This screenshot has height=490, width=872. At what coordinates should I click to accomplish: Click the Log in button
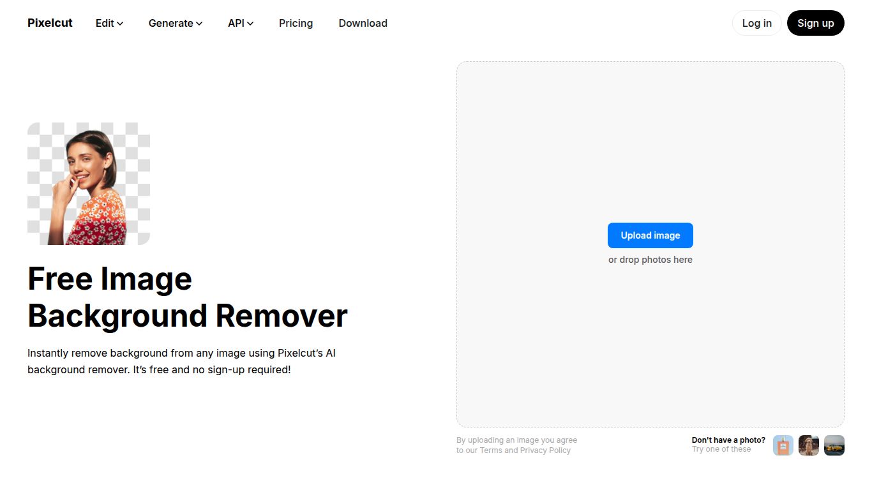(x=756, y=23)
